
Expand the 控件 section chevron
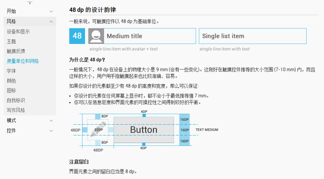click(x=51, y=131)
